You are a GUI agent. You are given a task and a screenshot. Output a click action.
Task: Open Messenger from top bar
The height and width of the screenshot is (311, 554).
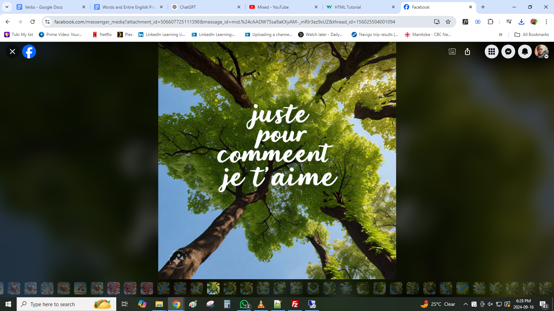click(x=508, y=51)
